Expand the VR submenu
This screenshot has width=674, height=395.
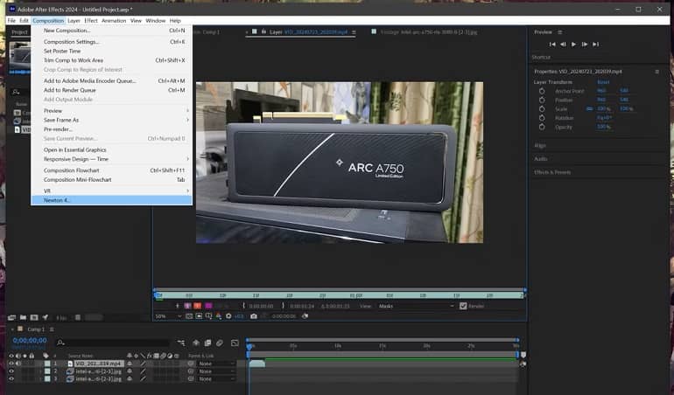[111, 191]
